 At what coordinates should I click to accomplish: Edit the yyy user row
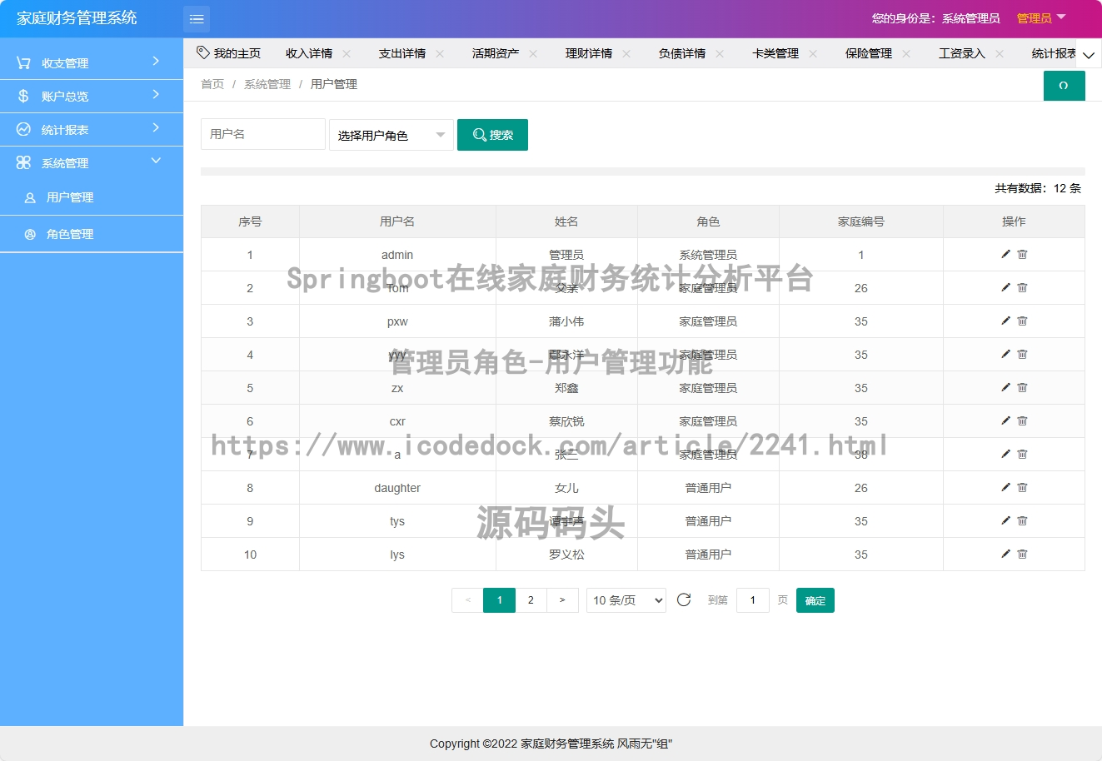point(1005,354)
